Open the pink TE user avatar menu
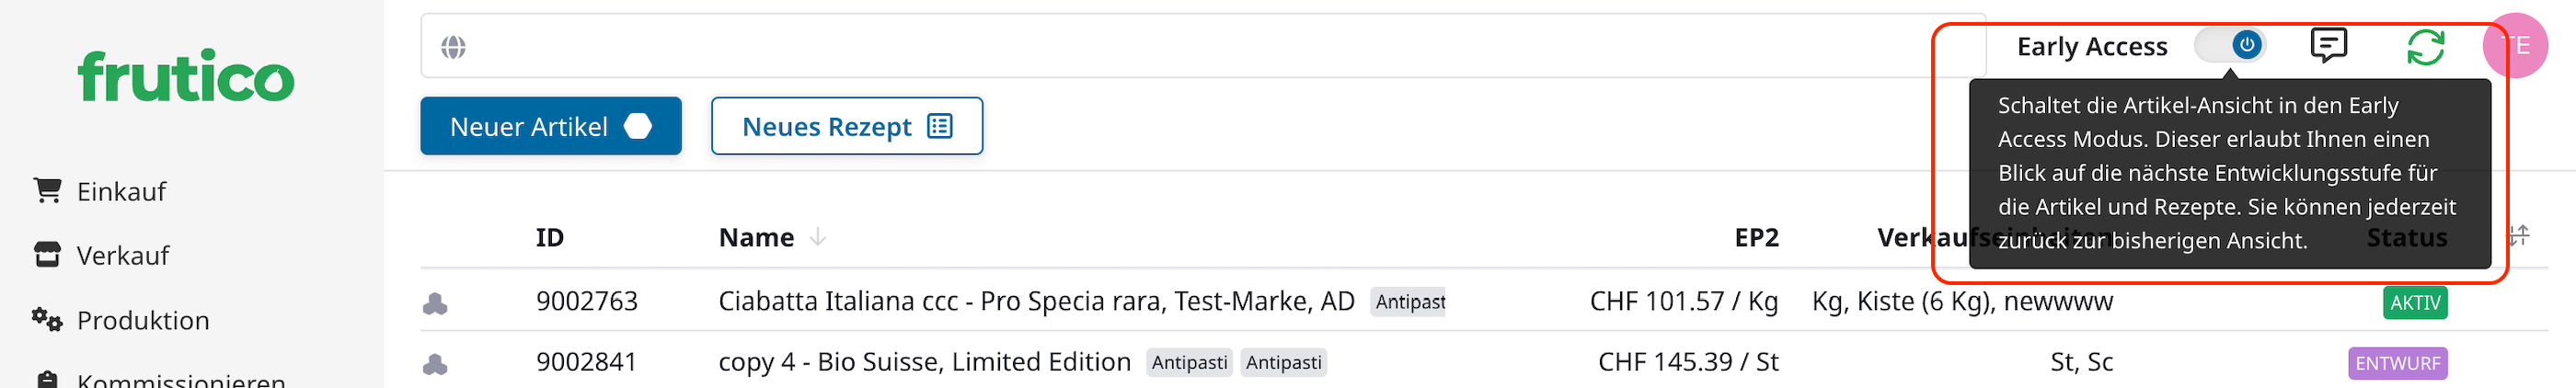2576x388 pixels. coord(2514,45)
